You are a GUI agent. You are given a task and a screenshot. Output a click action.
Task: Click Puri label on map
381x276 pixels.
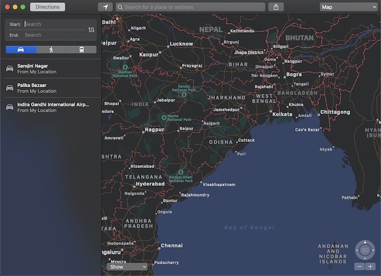click(x=241, y=154)
